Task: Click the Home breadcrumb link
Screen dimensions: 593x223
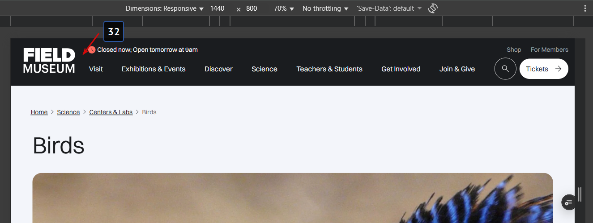Action: (39, 112)
